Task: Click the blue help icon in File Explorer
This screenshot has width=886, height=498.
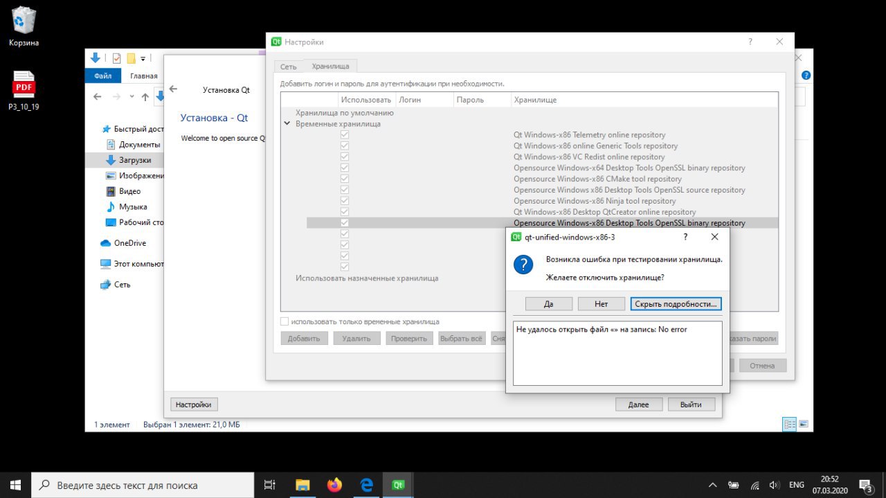Action: [806, 75]
